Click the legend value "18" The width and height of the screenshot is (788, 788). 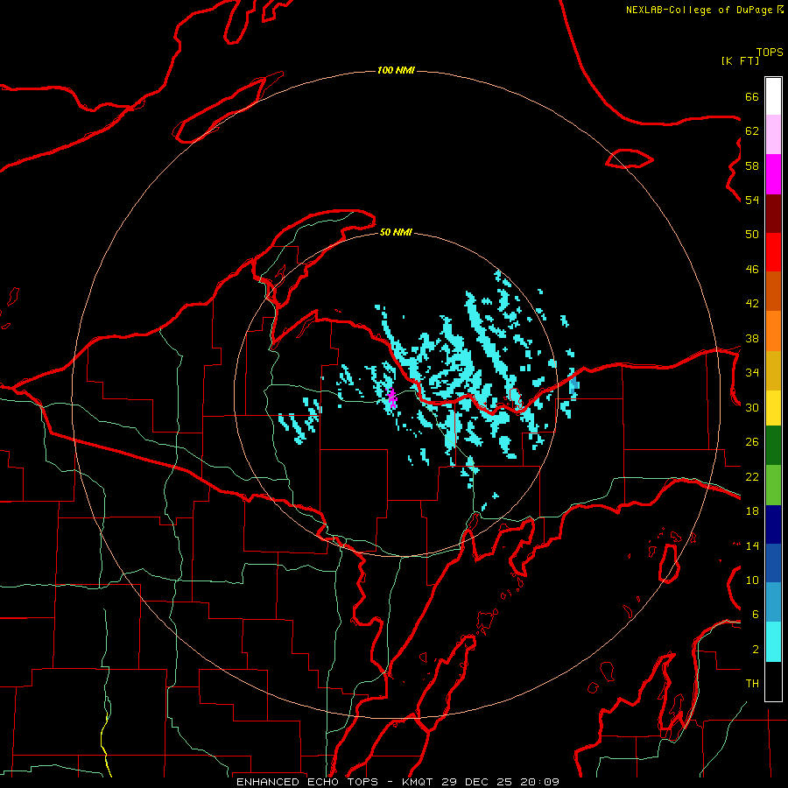(752, 511)
